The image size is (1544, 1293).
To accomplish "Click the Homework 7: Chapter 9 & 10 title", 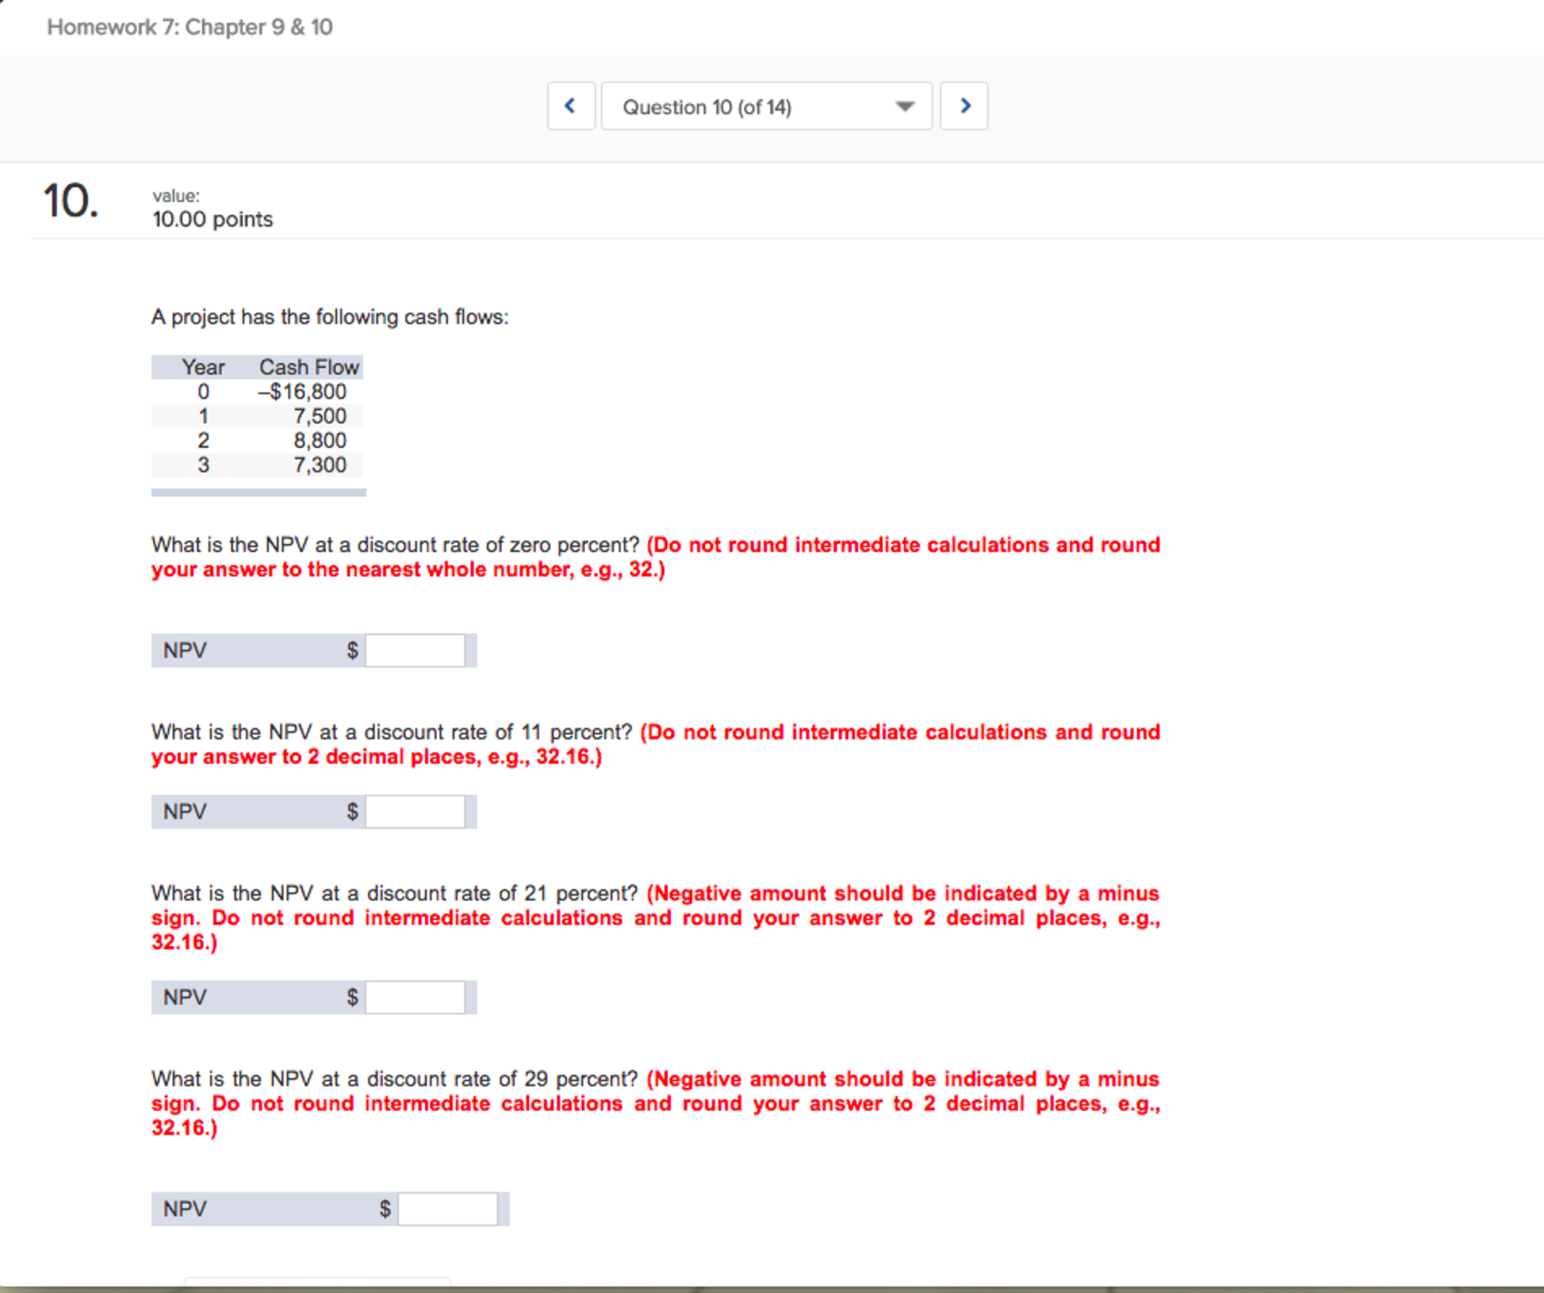I will 189,27.
